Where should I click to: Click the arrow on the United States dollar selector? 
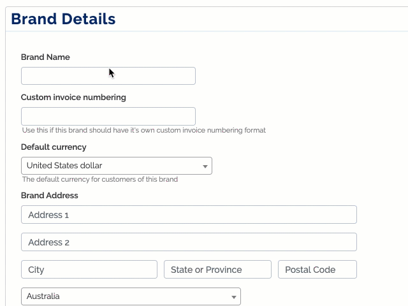[x=205, y=166]
